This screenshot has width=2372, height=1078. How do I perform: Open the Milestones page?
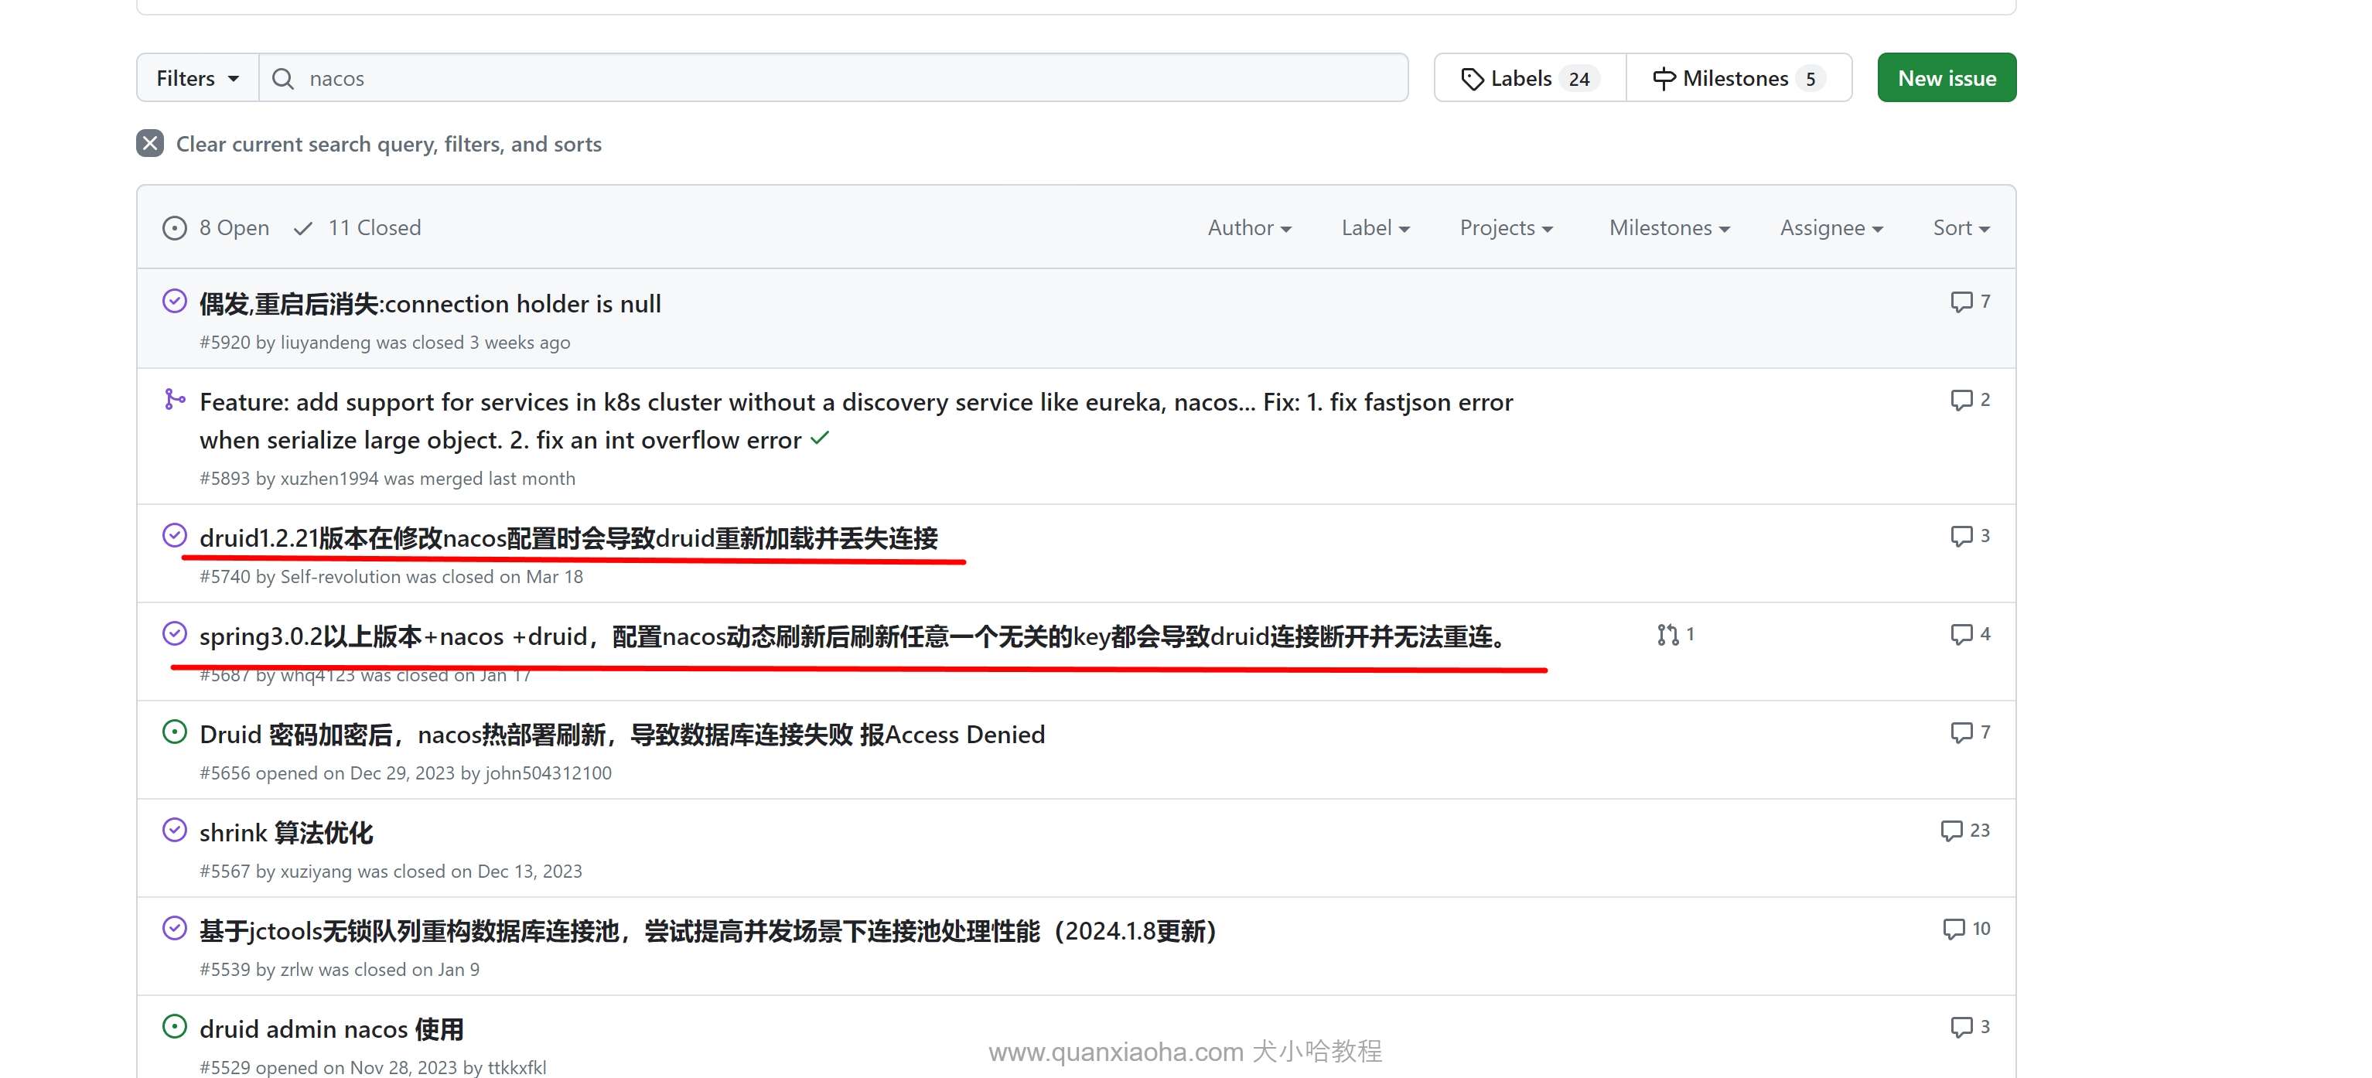point(1738,78)
